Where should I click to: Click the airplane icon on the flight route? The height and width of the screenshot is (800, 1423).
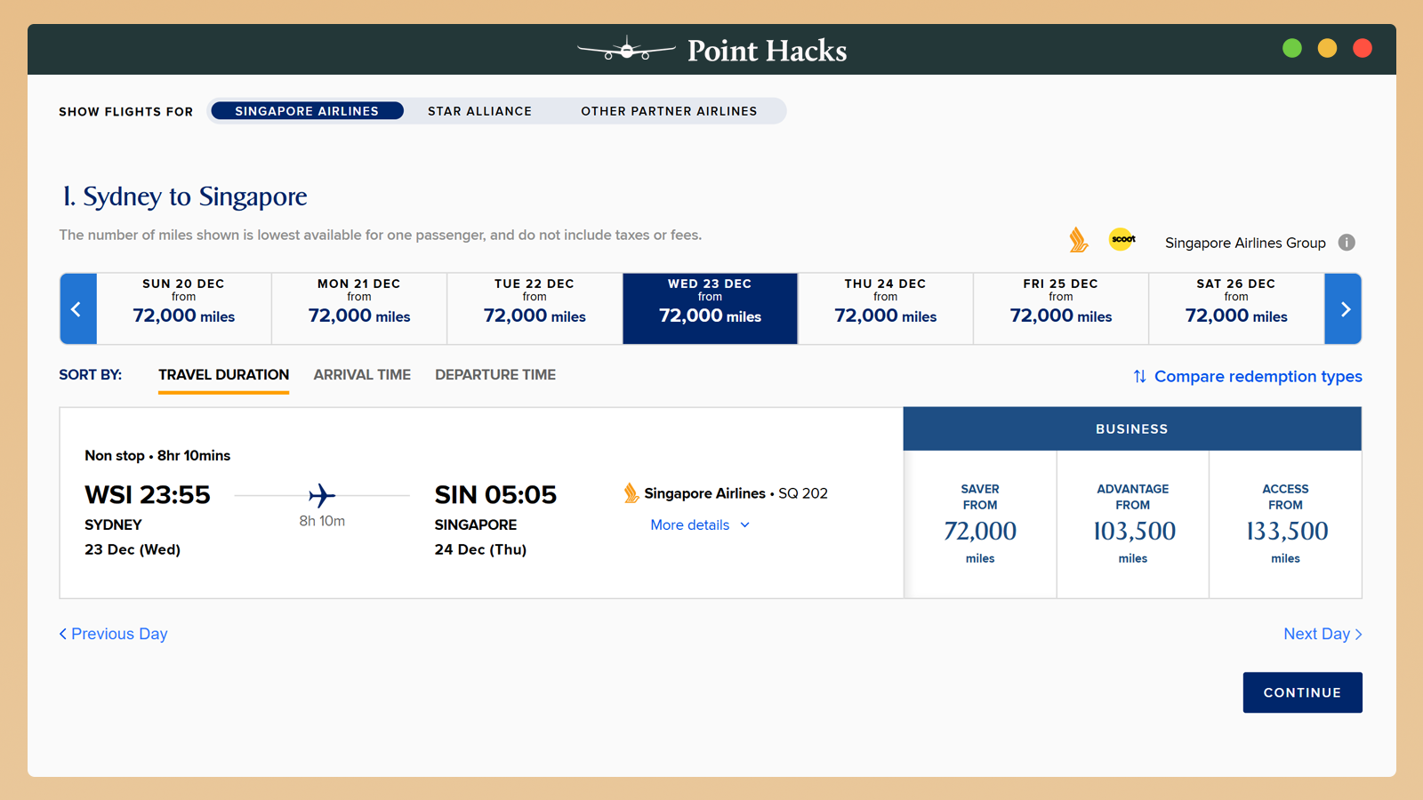[322, 495]
